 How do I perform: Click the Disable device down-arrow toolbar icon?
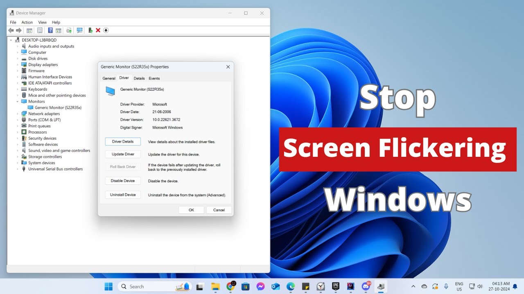[x=106, y=30]
